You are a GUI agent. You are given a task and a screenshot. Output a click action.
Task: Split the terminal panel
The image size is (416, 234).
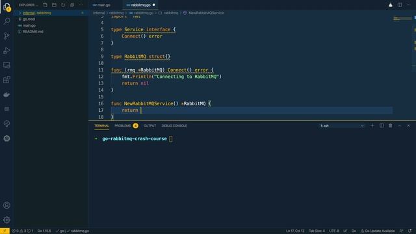(x=382, y=125)
